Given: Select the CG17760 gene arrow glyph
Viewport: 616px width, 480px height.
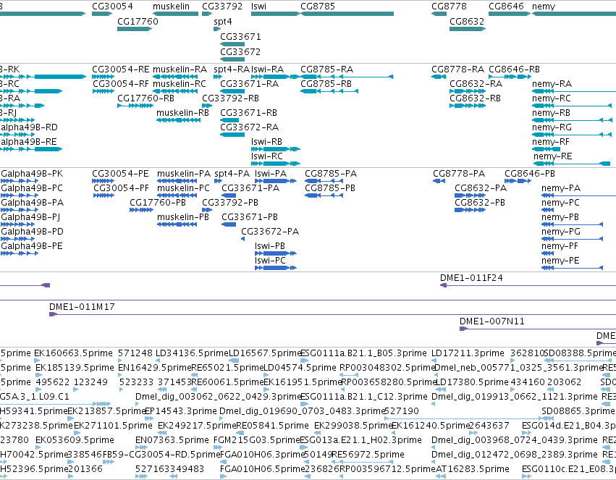Looking at the screenshot, I should tap(135, 29).
